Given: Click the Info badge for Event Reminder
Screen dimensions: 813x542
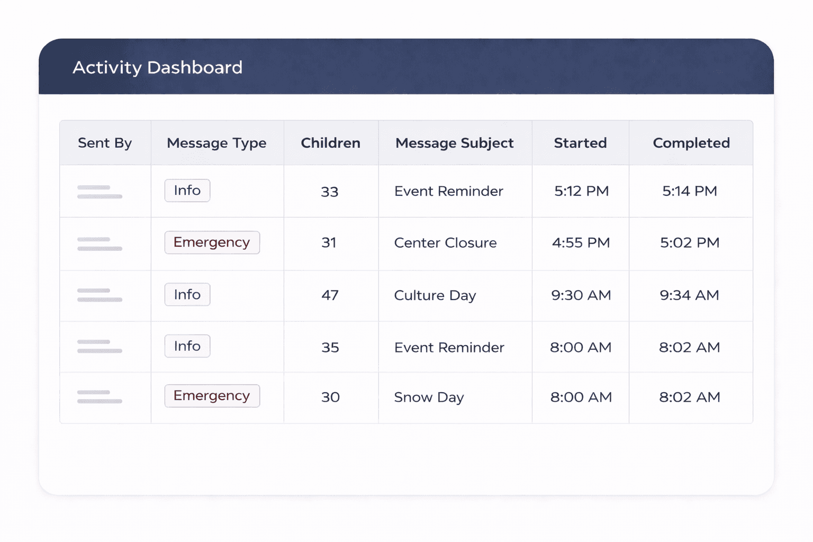Looking at the screenshot, I should 187,191.
